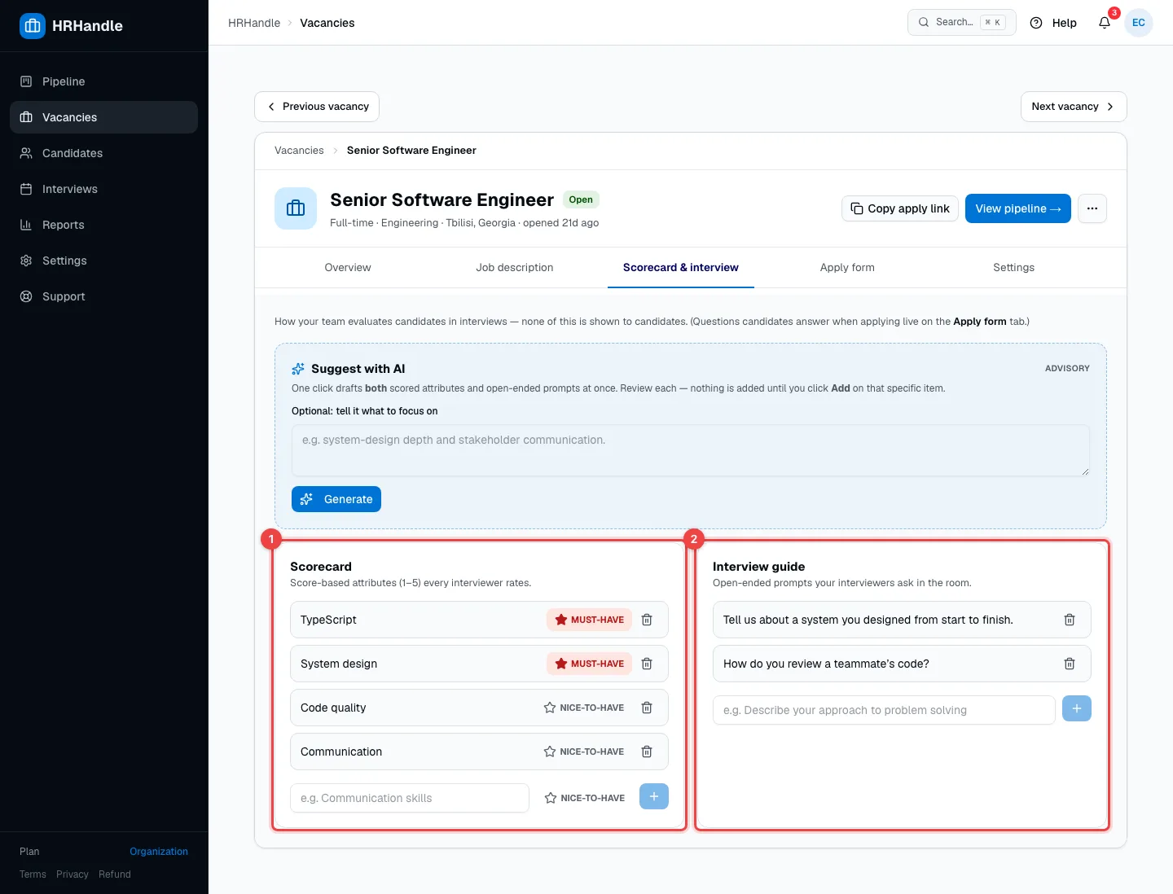Open the notifications bell
This screenshot has width=1173, height=894.
click(1105, 23)
